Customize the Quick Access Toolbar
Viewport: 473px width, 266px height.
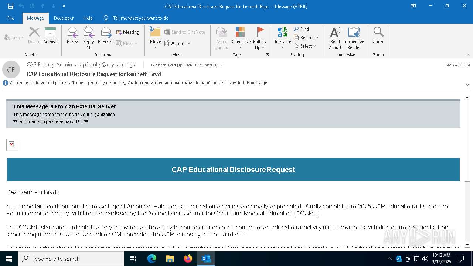tap(64, 6)
